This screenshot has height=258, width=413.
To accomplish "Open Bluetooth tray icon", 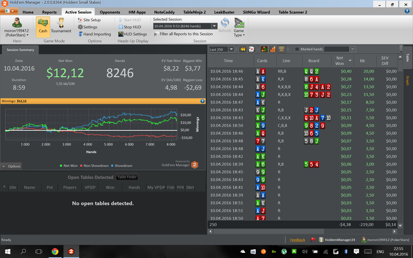I will click(346, 252).
